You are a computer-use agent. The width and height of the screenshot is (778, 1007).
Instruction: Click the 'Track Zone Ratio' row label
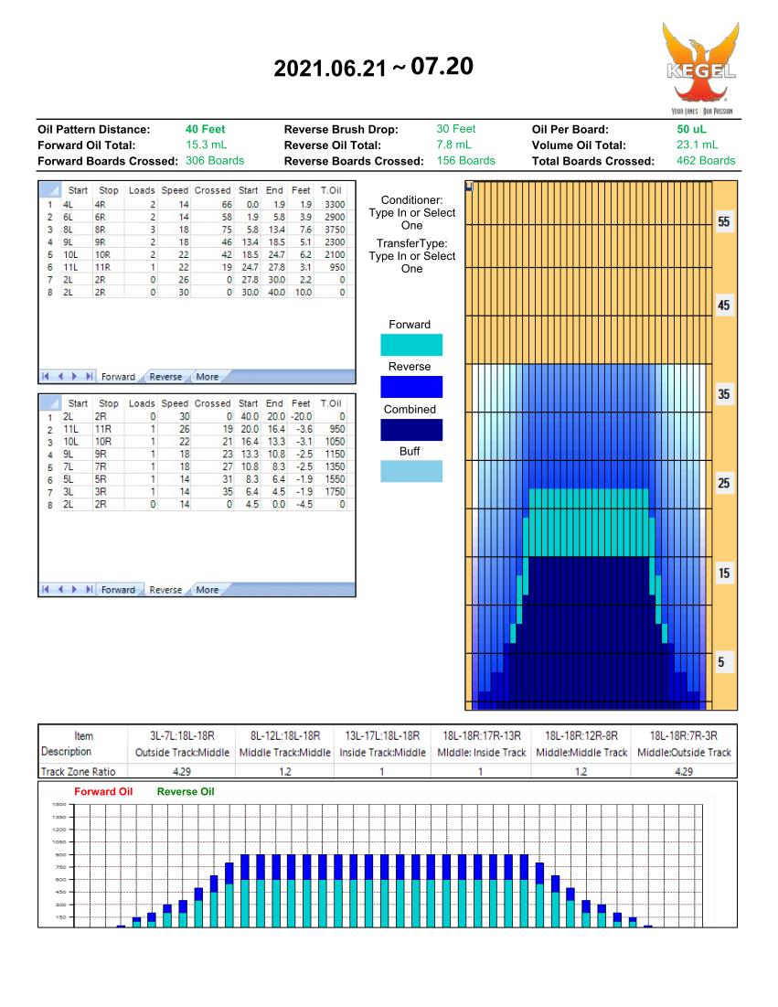coord(79,772)
